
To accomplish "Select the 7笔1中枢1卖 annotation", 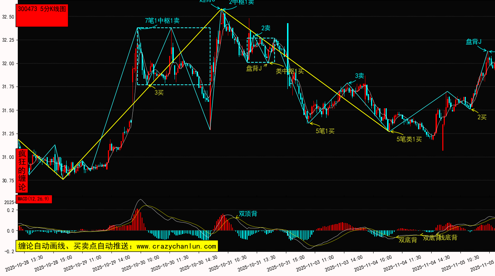I will (x=162, y=21).
